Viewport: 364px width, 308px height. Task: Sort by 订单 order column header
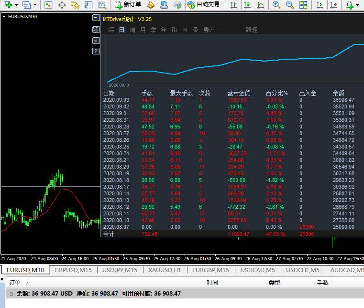click(x=15, y=283)
